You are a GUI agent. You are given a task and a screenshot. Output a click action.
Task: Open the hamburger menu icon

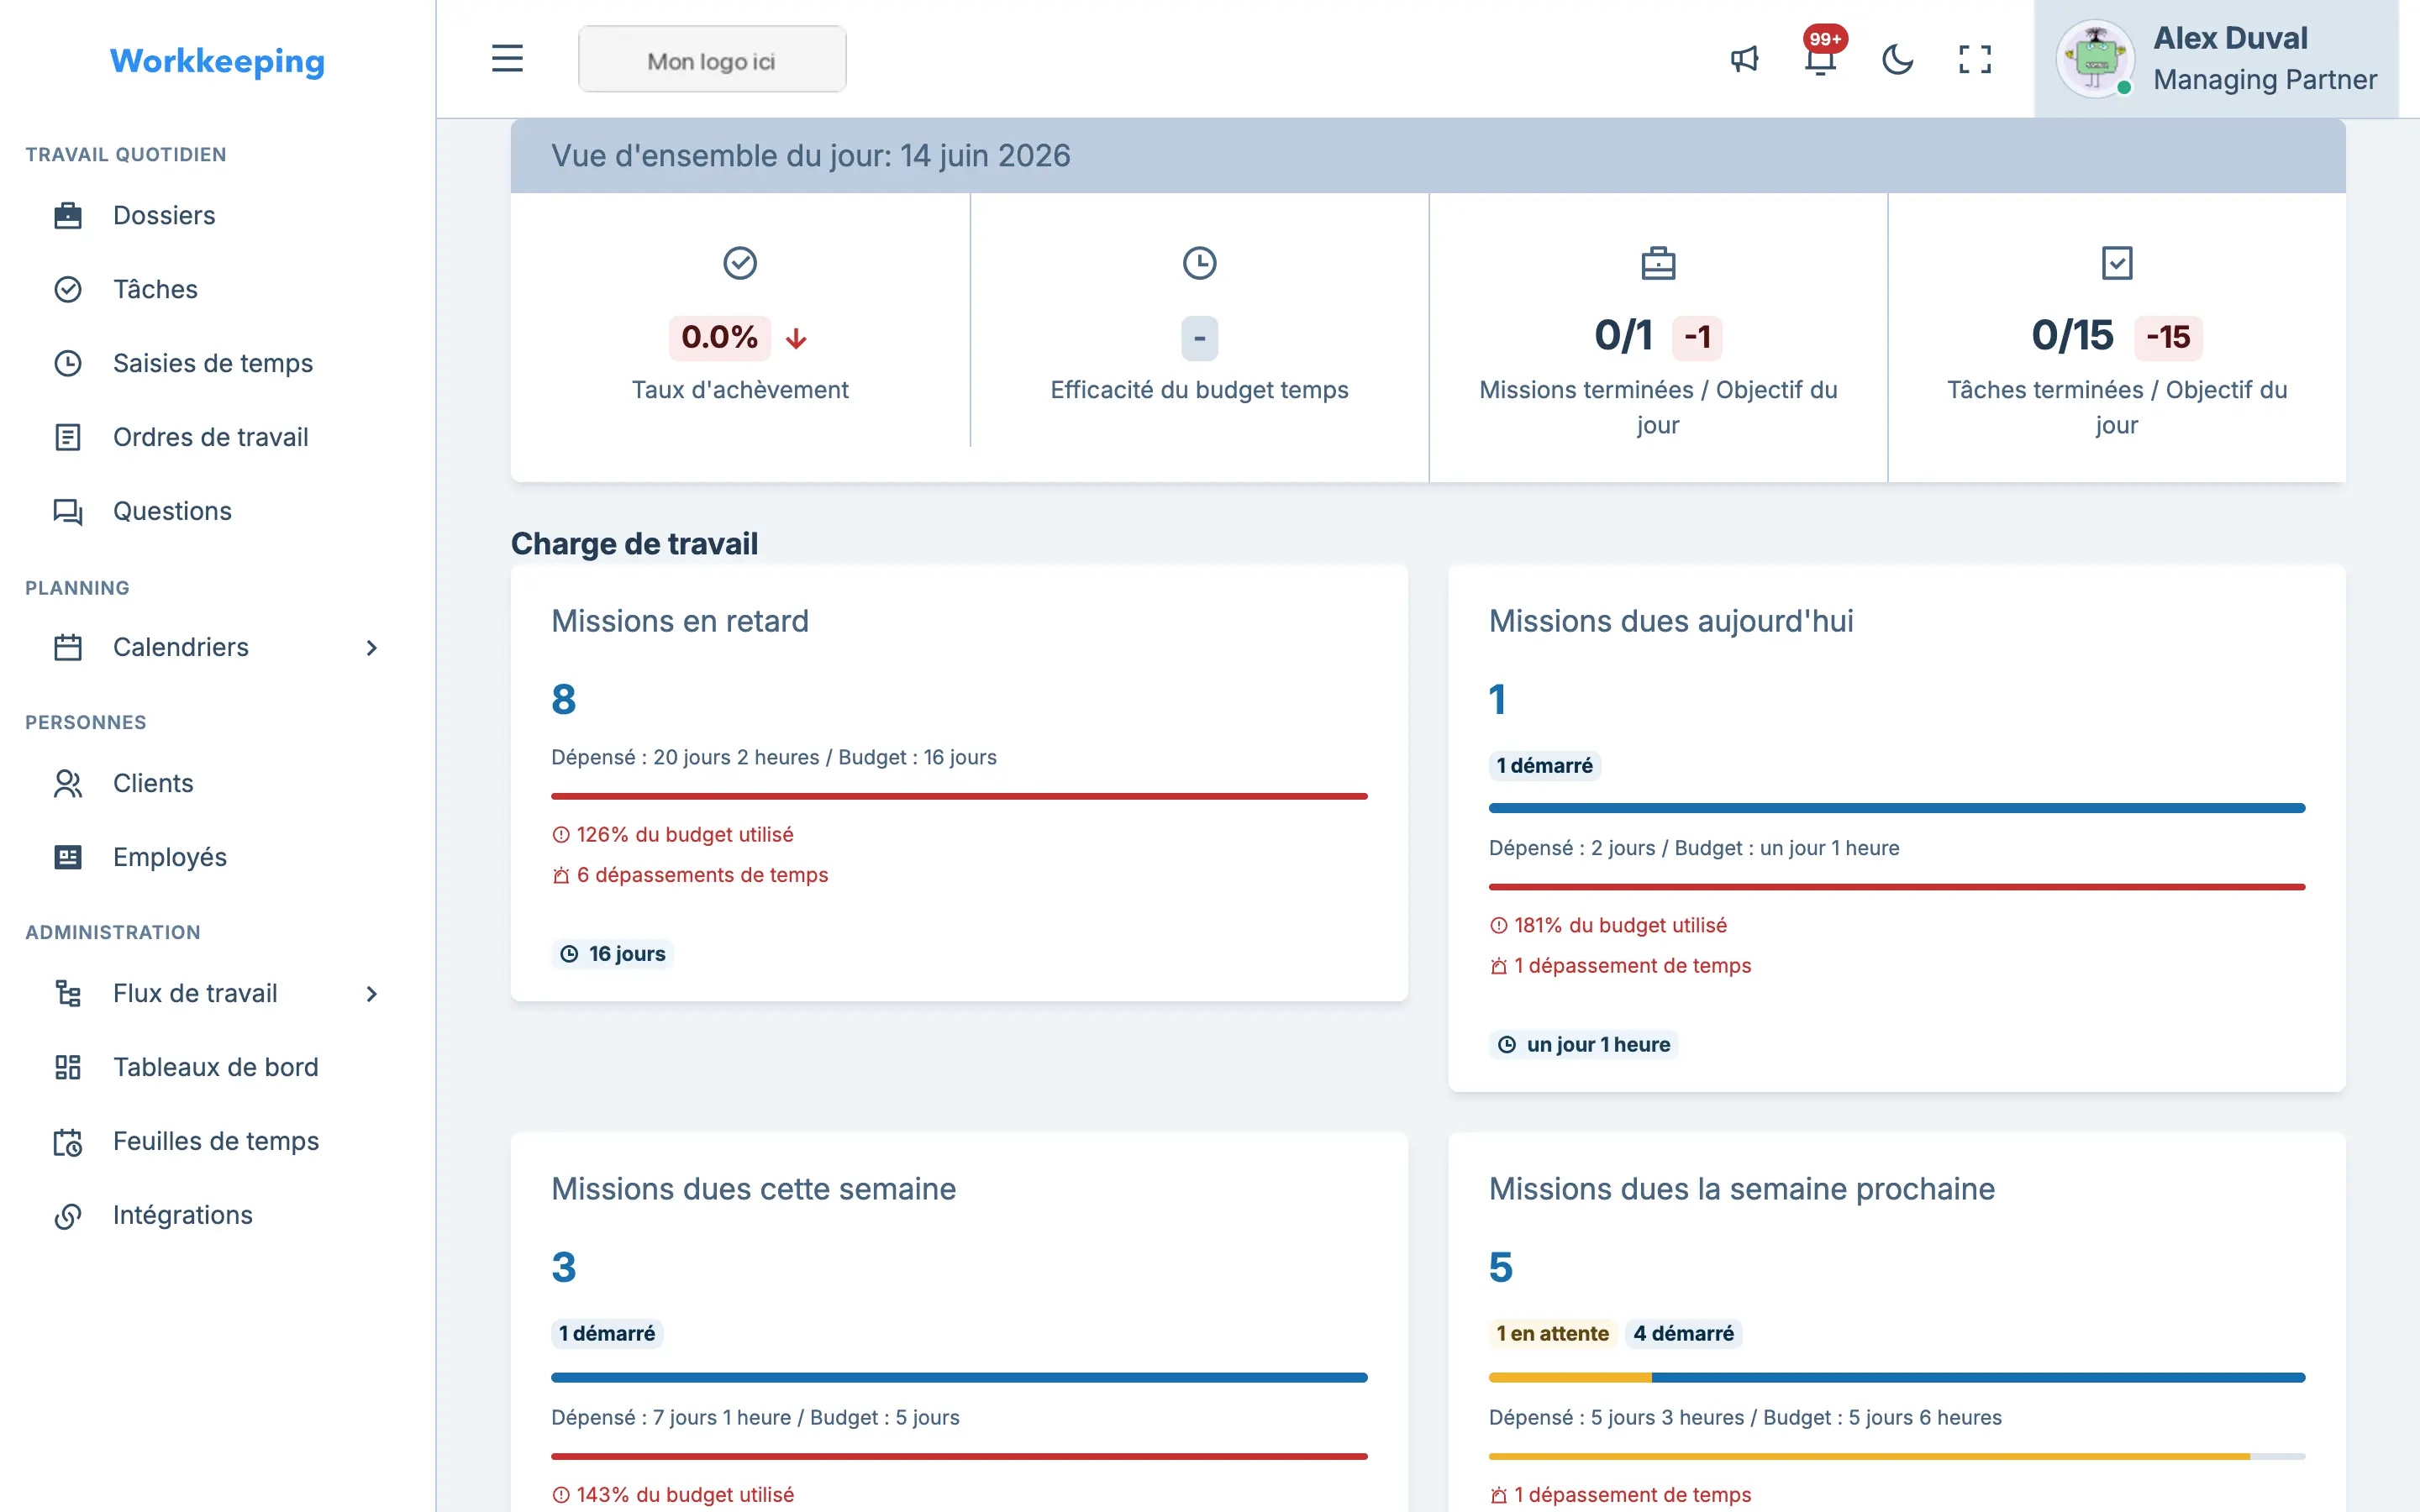click(507, 59)
